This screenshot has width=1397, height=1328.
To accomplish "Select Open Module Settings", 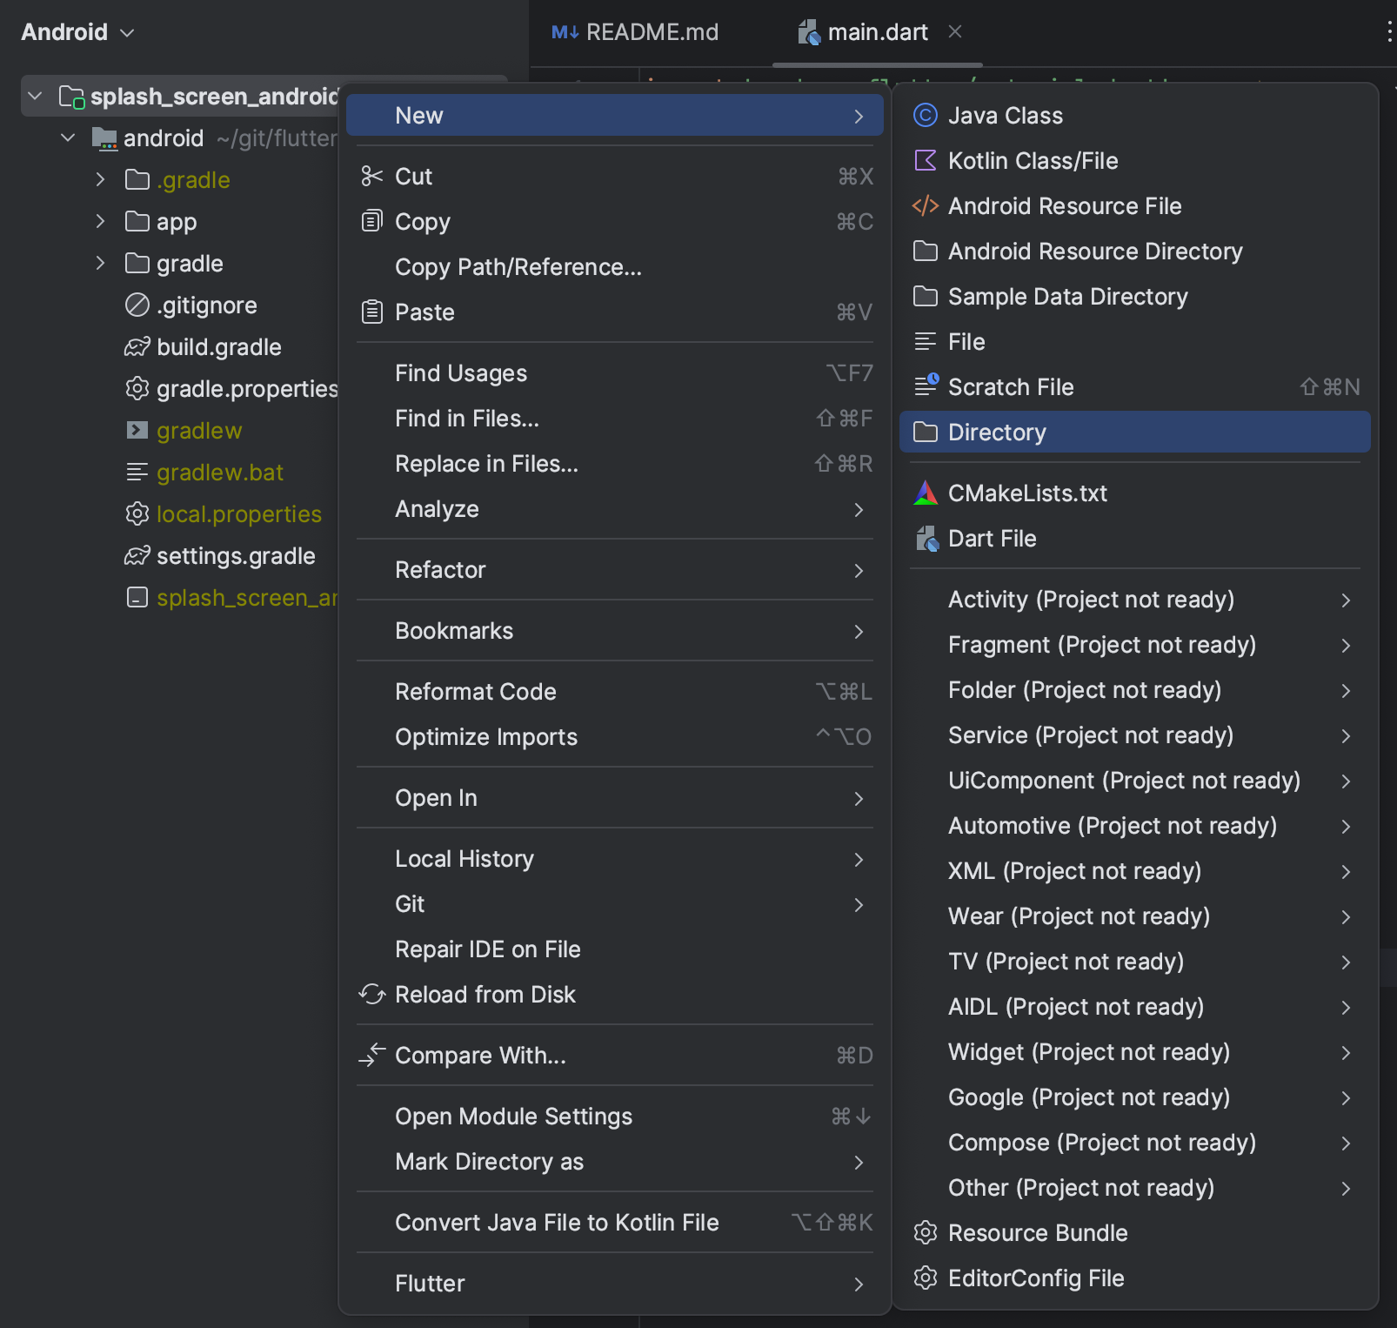I will coord(615,1117).
